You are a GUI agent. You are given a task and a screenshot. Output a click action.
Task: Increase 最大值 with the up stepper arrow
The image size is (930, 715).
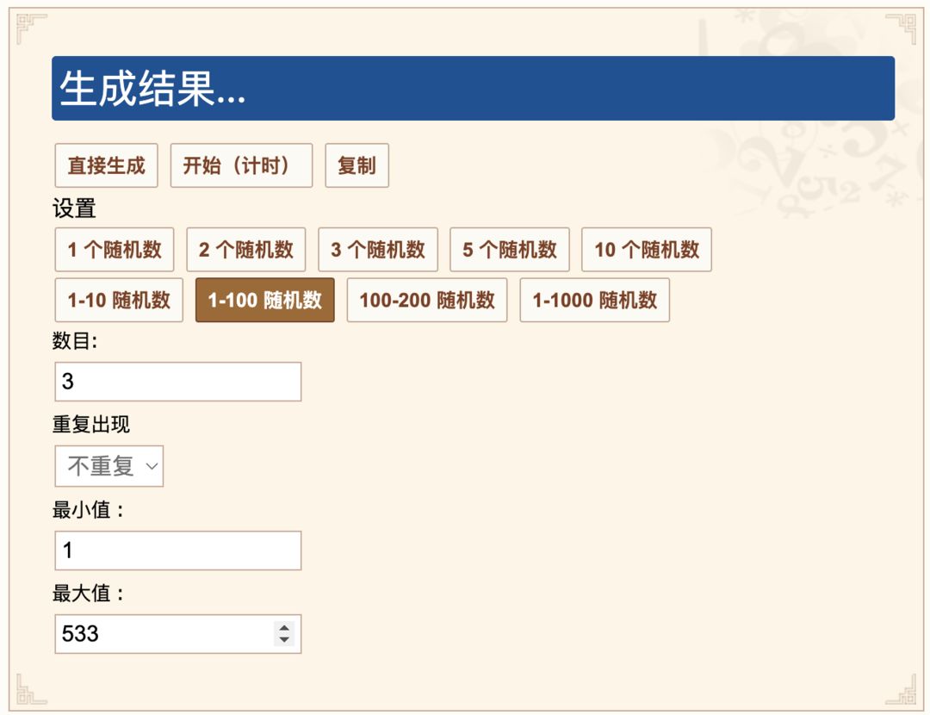pos(284,628)
